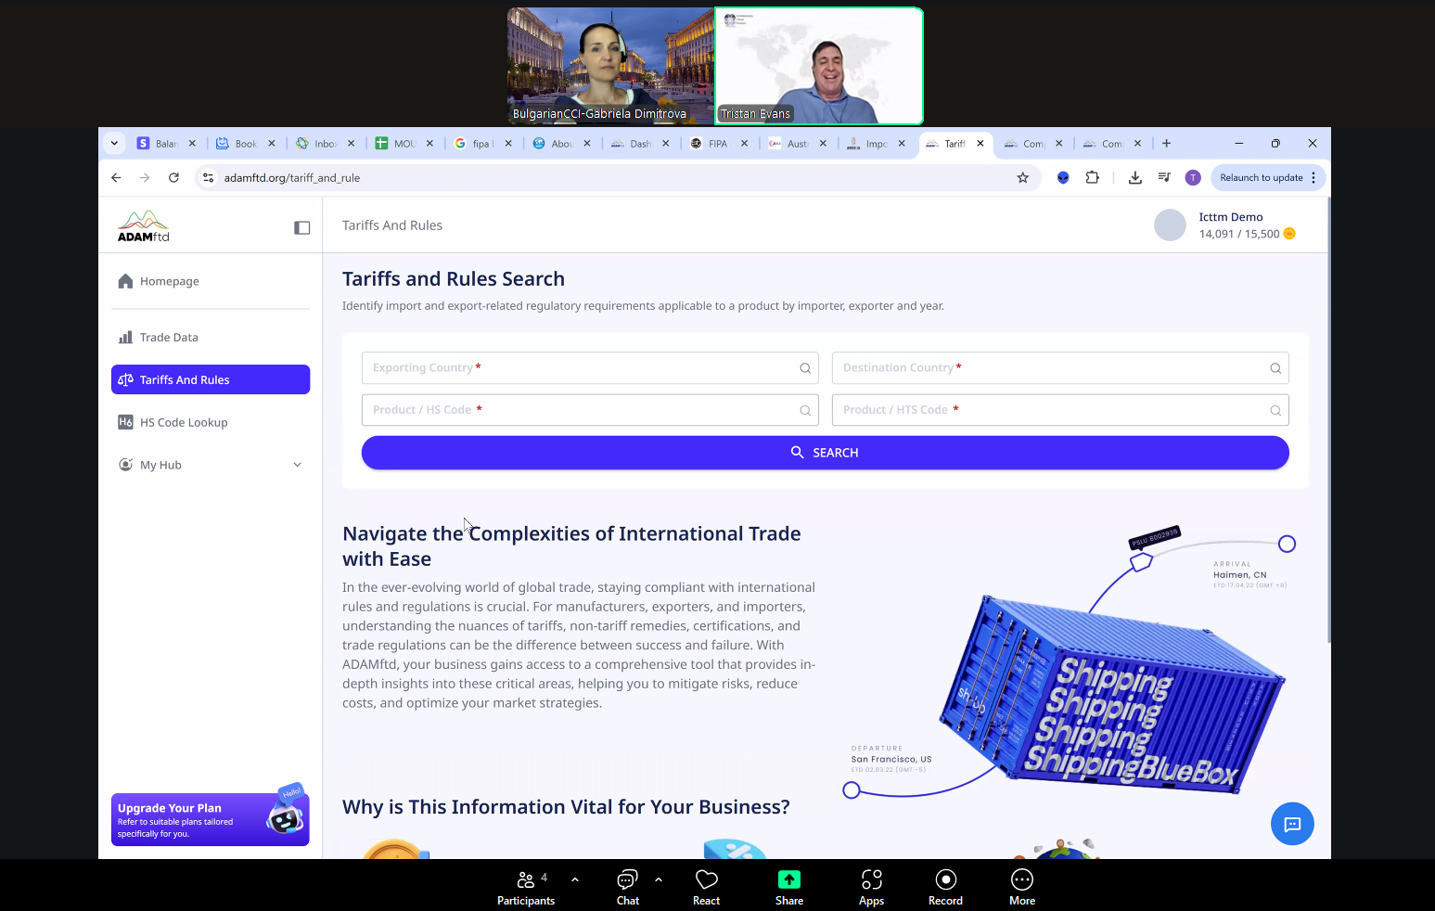Reload the adamftd.org page
This screenshot has width=1435, height=911.
pyautogui.click(x=173, y=178)
